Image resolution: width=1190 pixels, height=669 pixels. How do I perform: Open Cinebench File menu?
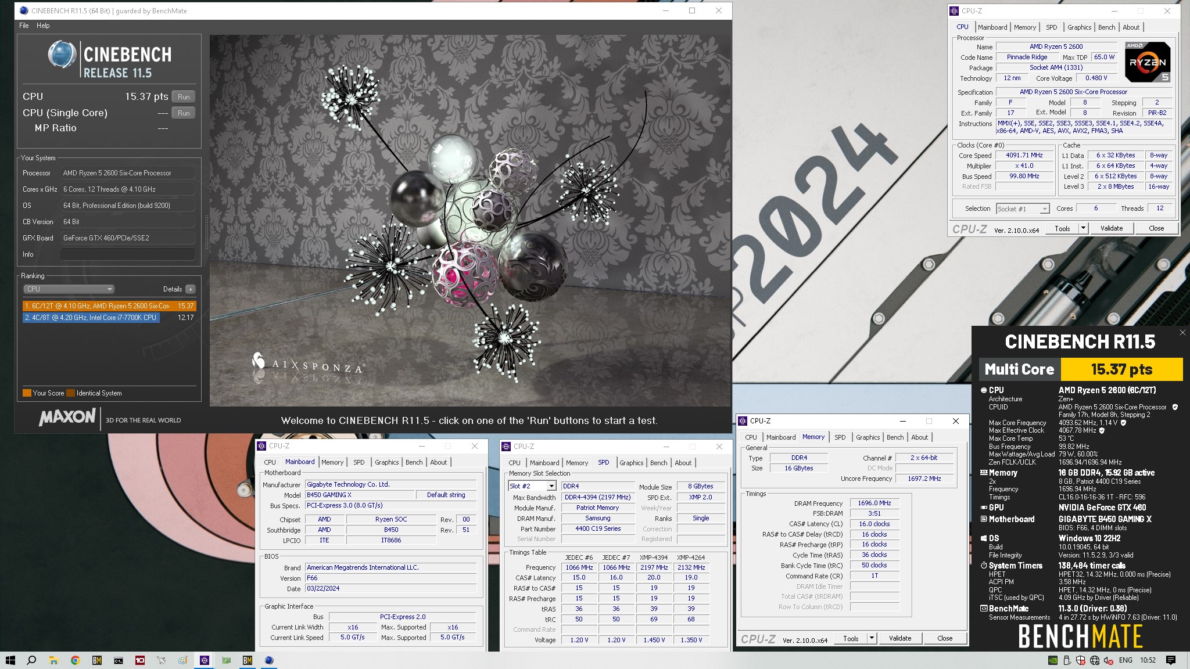tap(24, 26)
